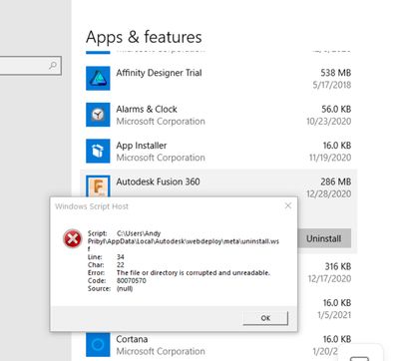Click Microsoft Corporation under App Installer
The width and height of the screenshot is (399, 361).
click(x=161, y=158)
